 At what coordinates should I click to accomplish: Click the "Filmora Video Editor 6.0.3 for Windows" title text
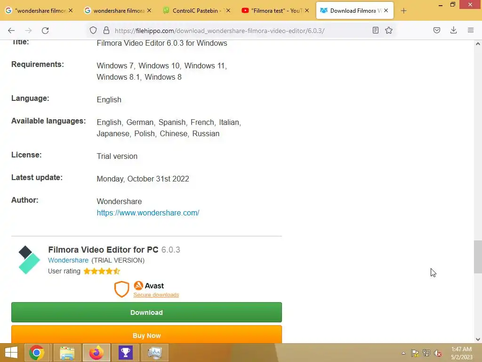click(x=162, y=43)
